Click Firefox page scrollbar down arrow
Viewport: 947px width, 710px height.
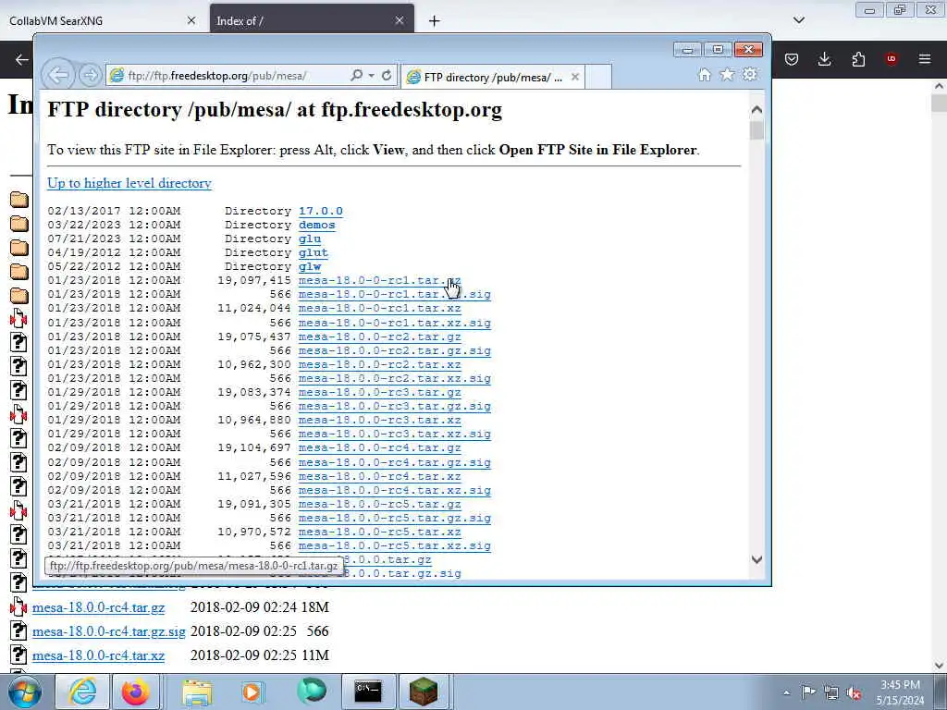click(x=940, y=666)
